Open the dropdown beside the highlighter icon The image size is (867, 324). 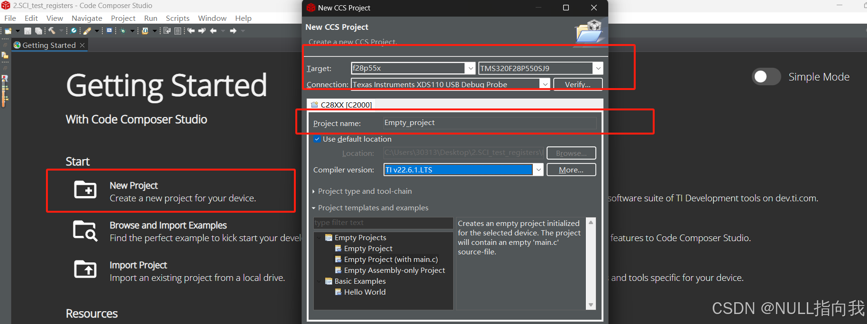tap(97, 31)
